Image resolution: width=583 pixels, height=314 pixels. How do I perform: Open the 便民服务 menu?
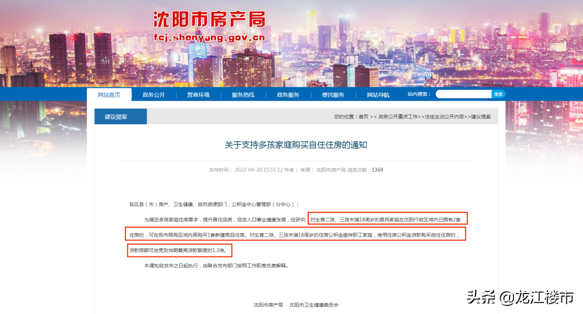[x=333, y=94]
